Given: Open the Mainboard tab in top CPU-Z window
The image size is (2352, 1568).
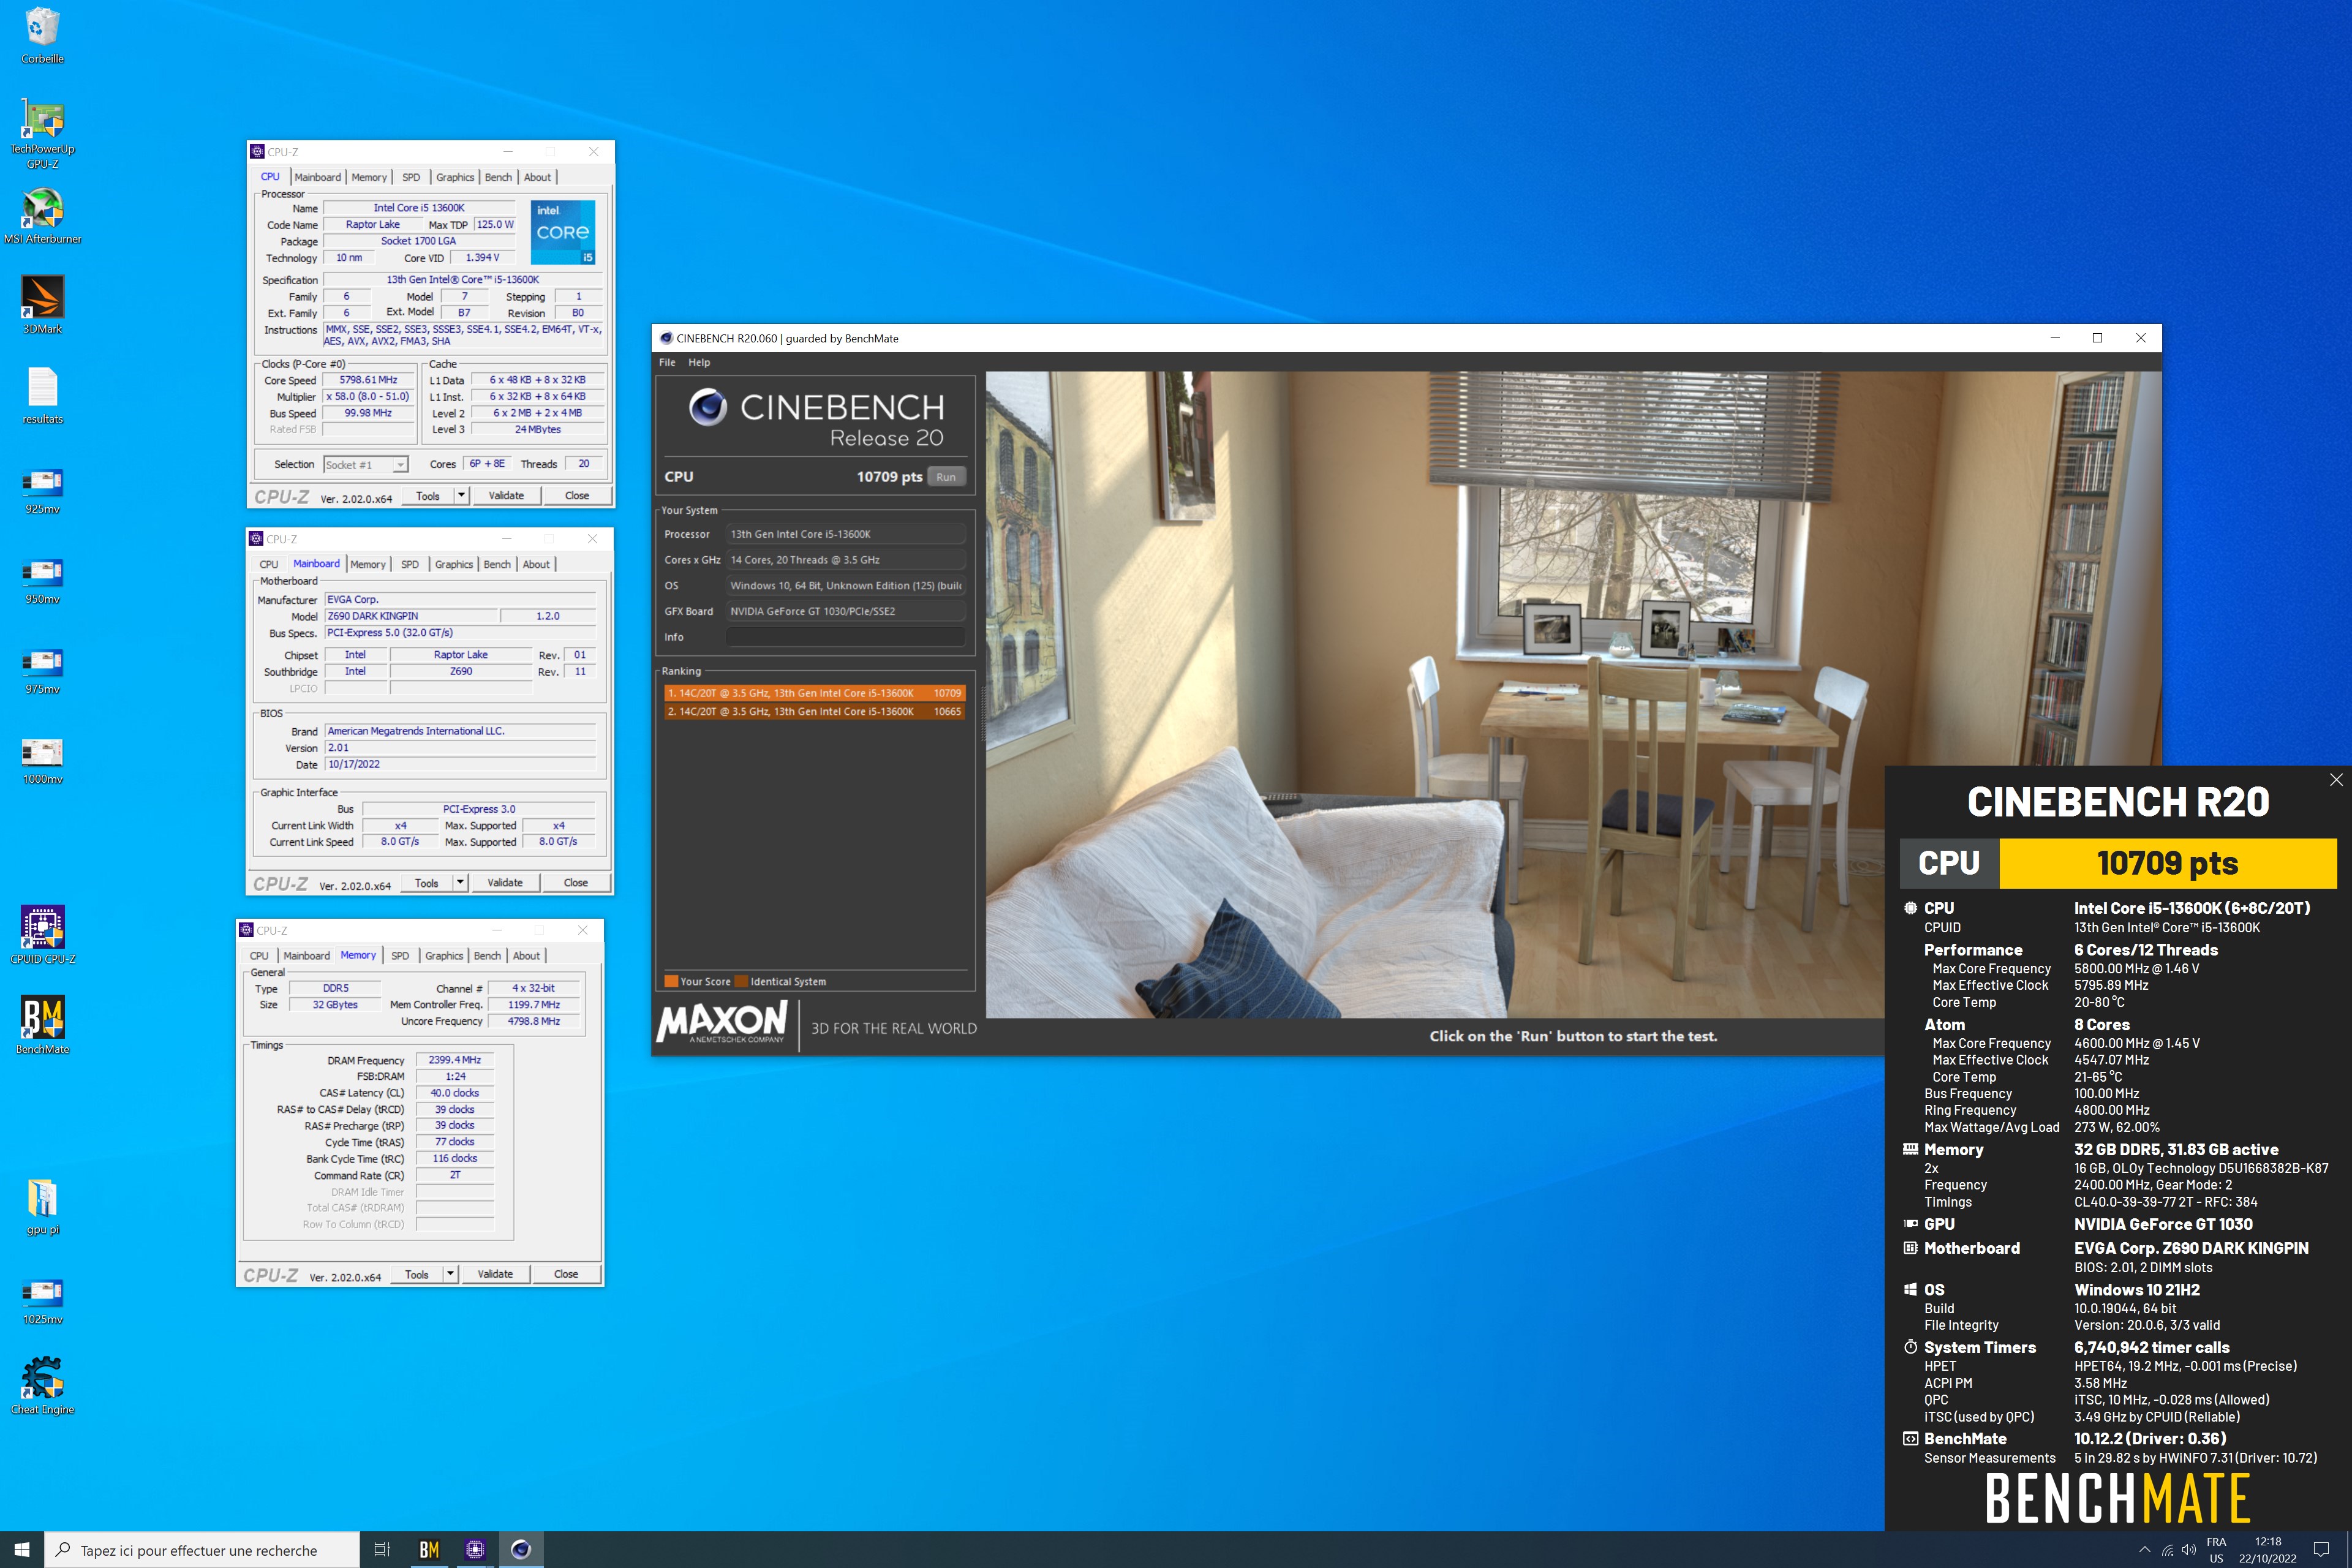Looking at the screenshot, I should pyautogui.click(x=318, y=177).
